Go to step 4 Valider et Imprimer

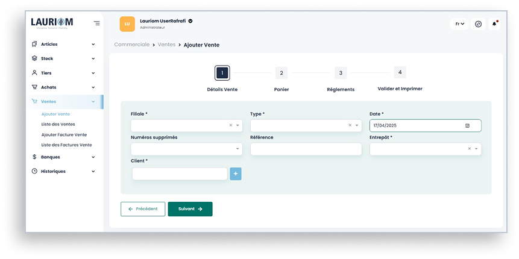click(400, 72)
